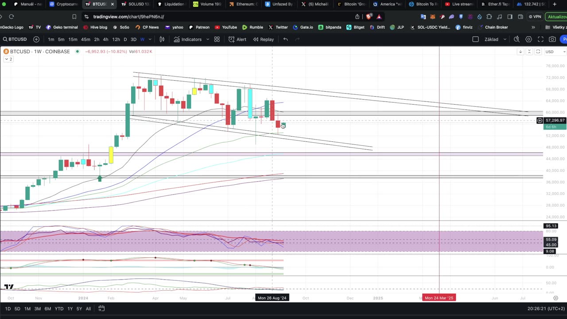The height and width of the screenshot is (319, 567).
Task: Select the 15m timeframe
Action: point(73,39)
